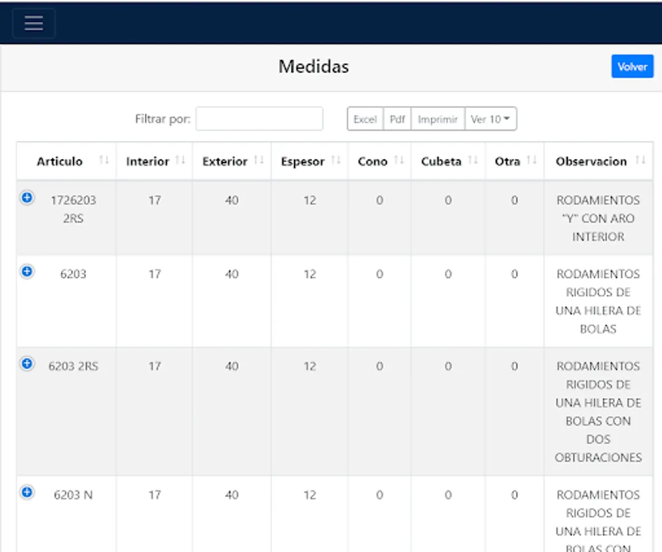Click observation ending in DOS OBTURACIONES

pyautogui.click(x=598, y=412)
